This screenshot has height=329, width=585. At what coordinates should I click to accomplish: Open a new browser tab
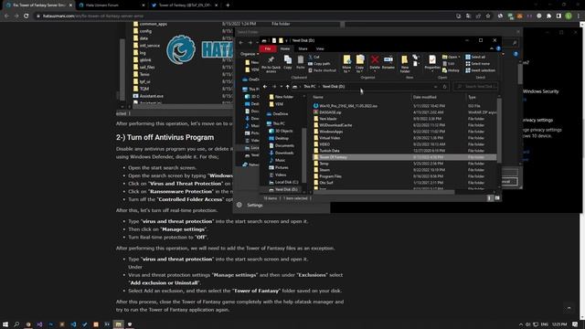click(228, 5)
